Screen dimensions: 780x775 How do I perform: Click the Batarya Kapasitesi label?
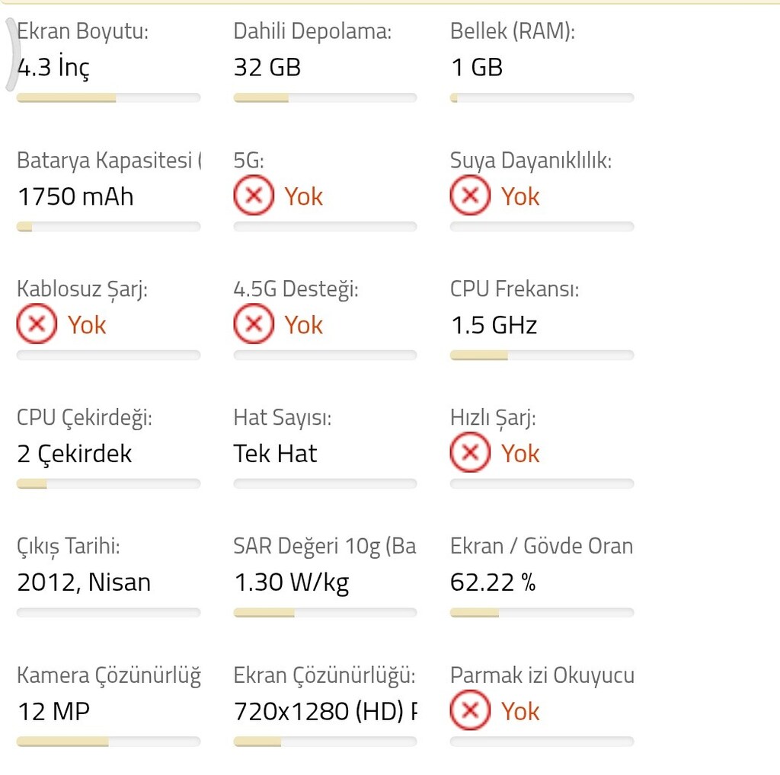click(108, 160)
